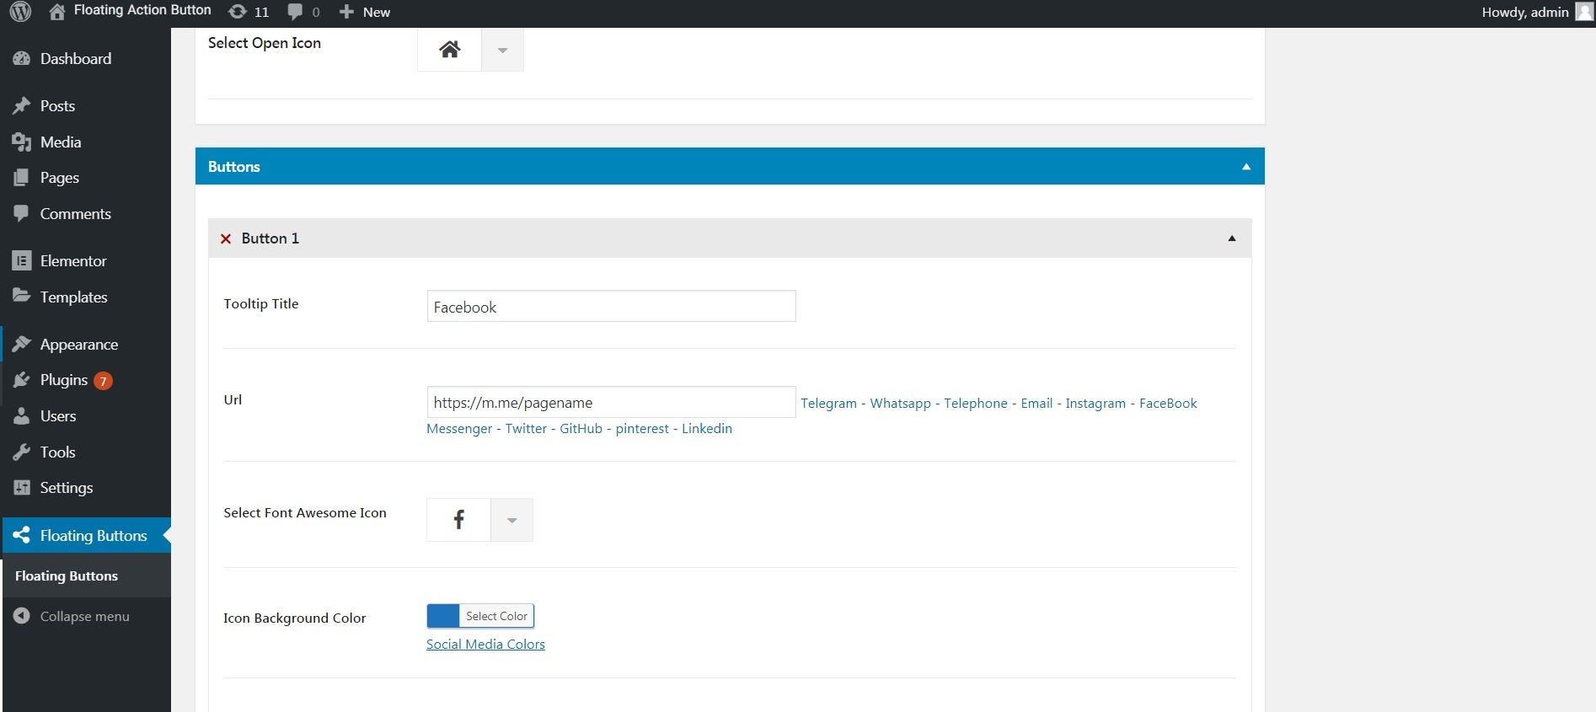Click the Collapse menu arrow icon
This screenshot has width=1596, height=712.
point(22,616)
